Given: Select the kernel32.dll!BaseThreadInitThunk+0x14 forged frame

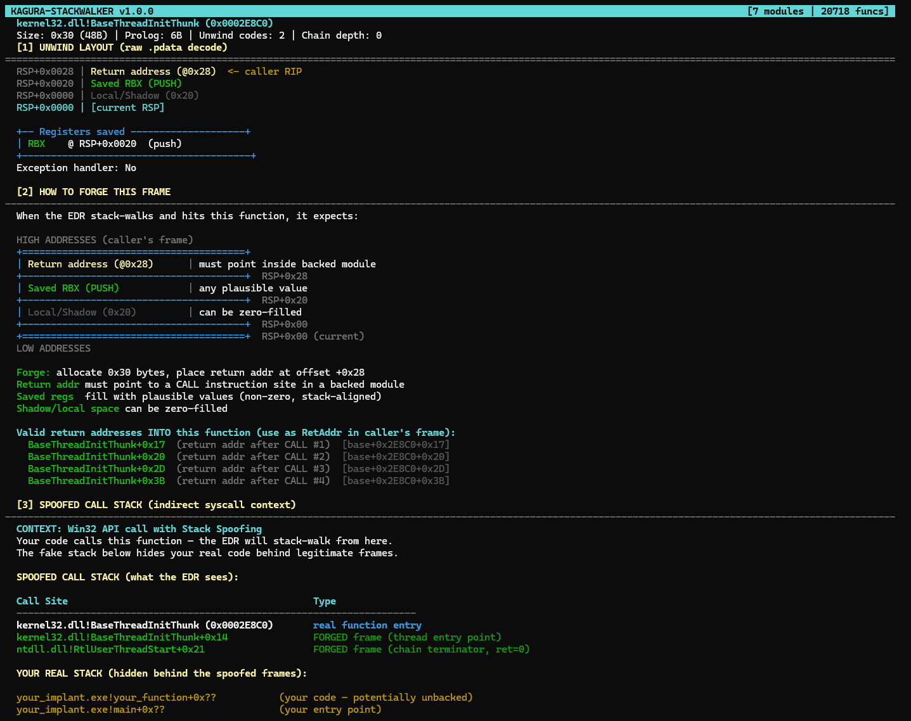Looking at the screenshot, I should pos(122,637).
